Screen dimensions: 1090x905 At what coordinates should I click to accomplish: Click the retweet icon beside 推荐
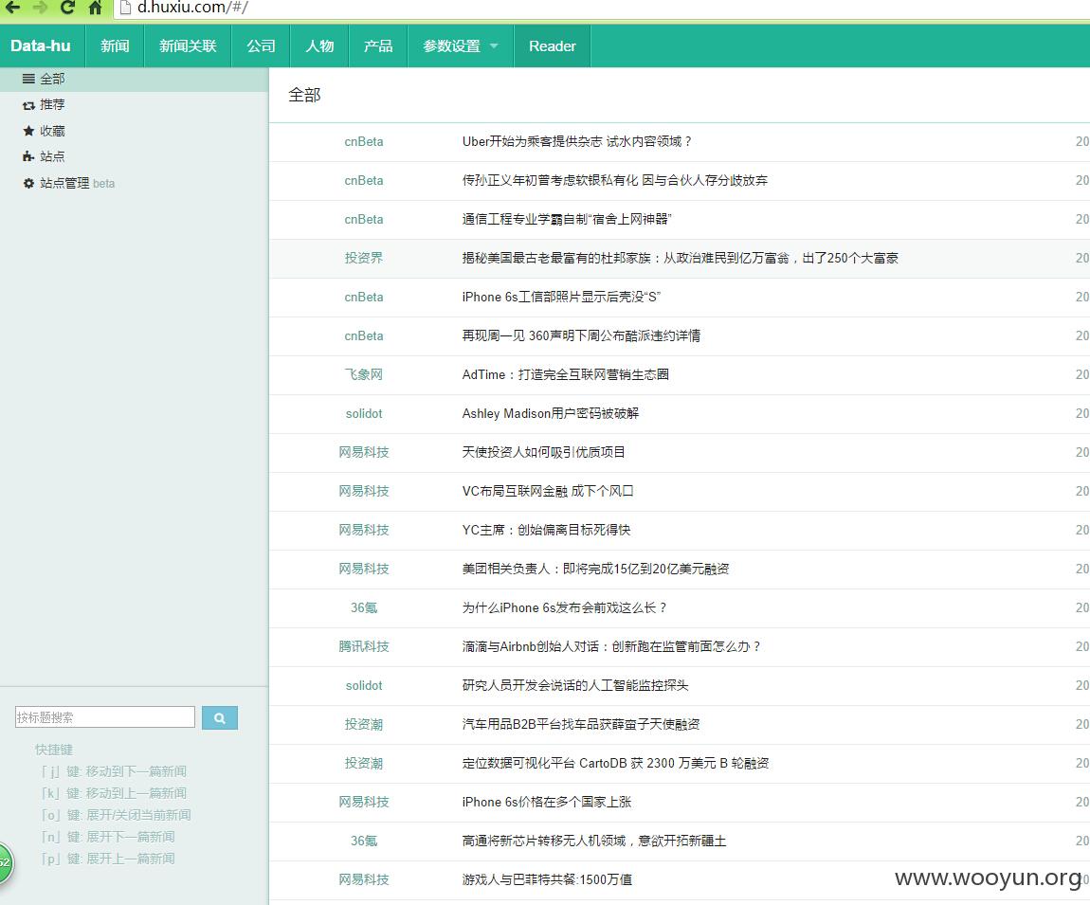pos(28,105)
